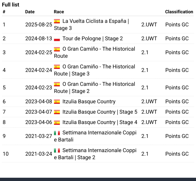
Task: Open La Vuelta Ciclista a España Stage 3
Action: pyautogui.click(x=91, y=25)
